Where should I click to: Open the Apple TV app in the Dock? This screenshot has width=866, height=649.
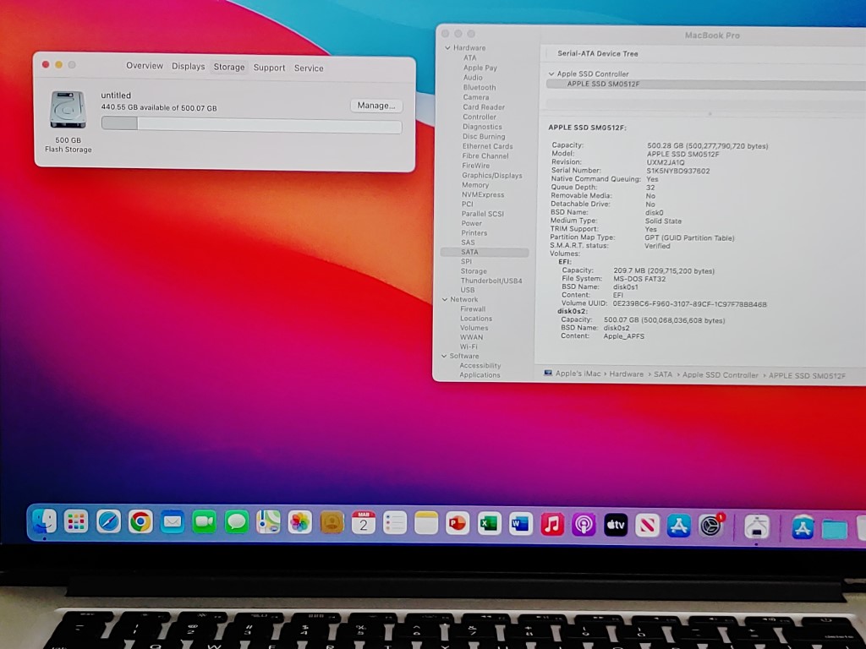[616, 525]
